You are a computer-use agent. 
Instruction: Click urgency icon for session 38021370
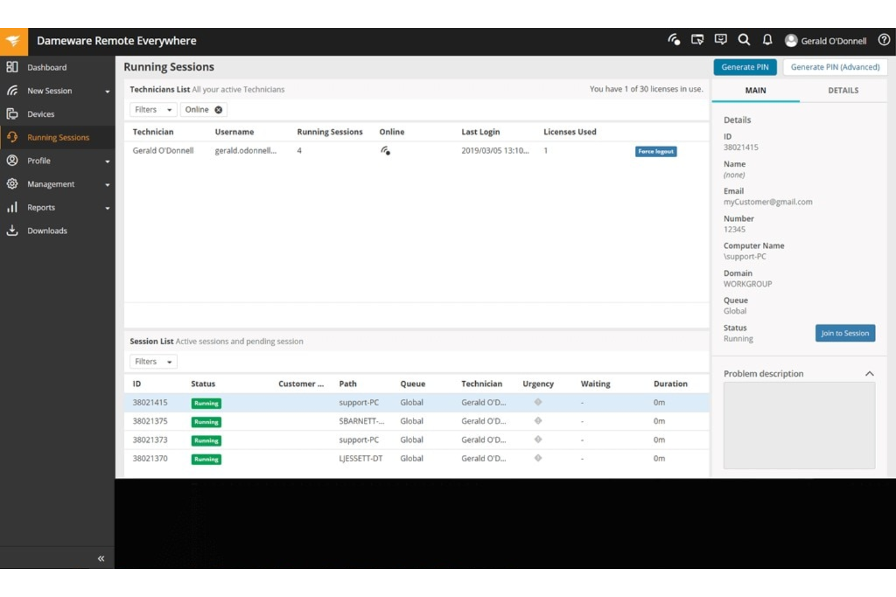tap(538, 458)
